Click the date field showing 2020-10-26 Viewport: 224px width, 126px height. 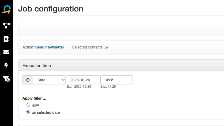[83, 80]
